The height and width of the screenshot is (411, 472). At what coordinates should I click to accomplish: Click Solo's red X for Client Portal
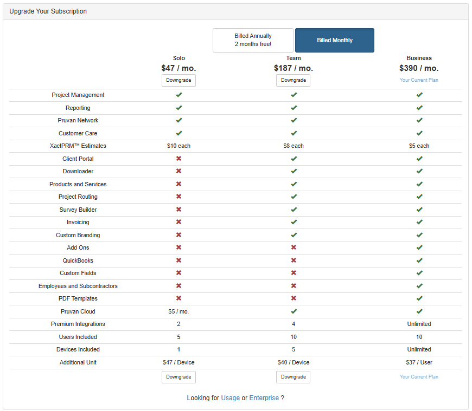coord(178,159)
